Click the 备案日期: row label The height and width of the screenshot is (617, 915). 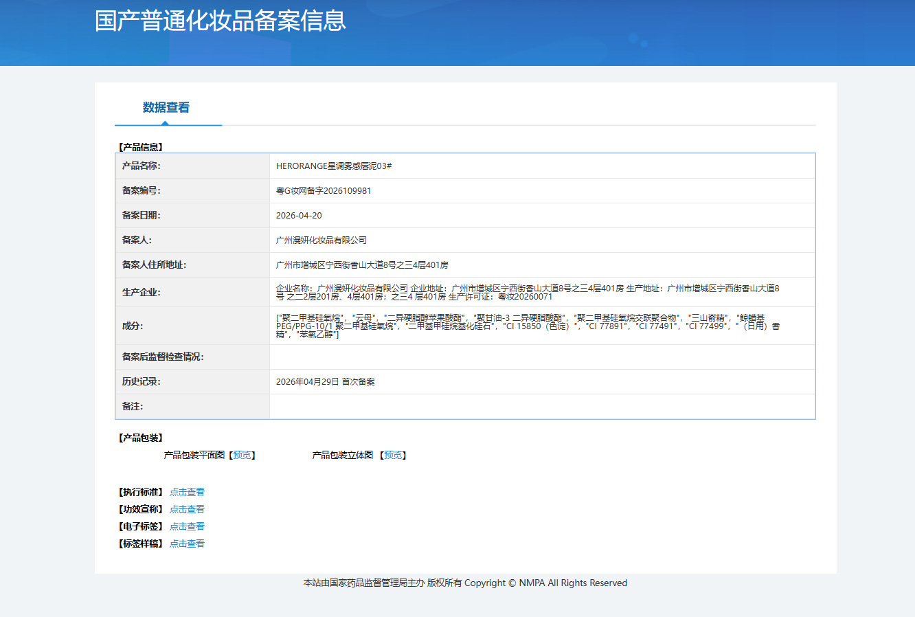tap(142, 215)
